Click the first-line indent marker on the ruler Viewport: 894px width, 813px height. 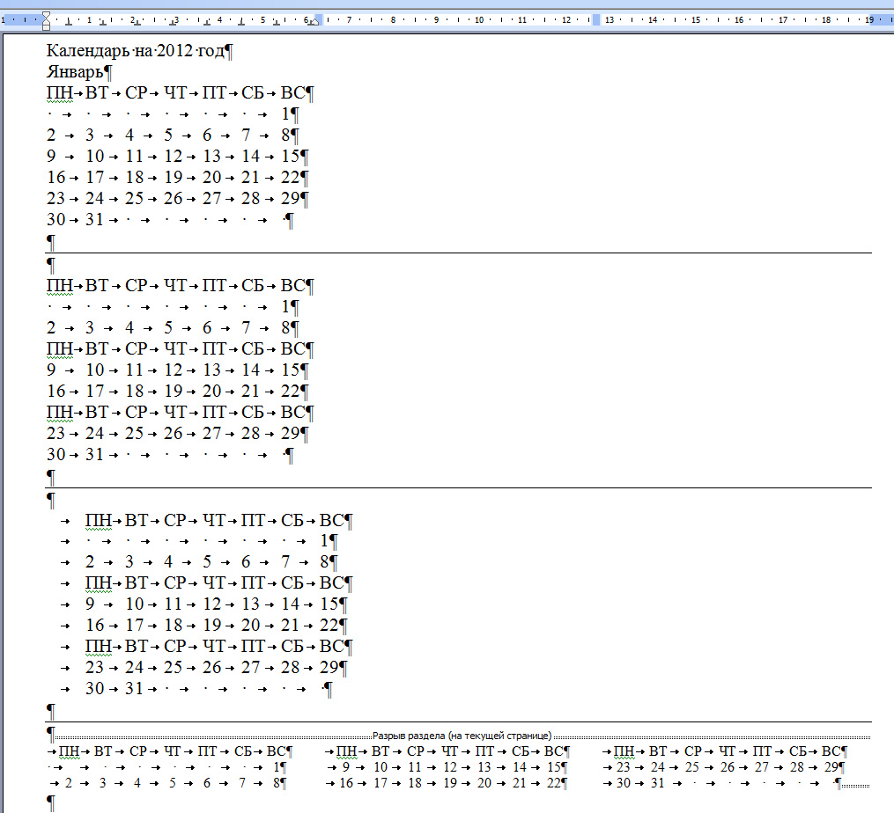46,15
